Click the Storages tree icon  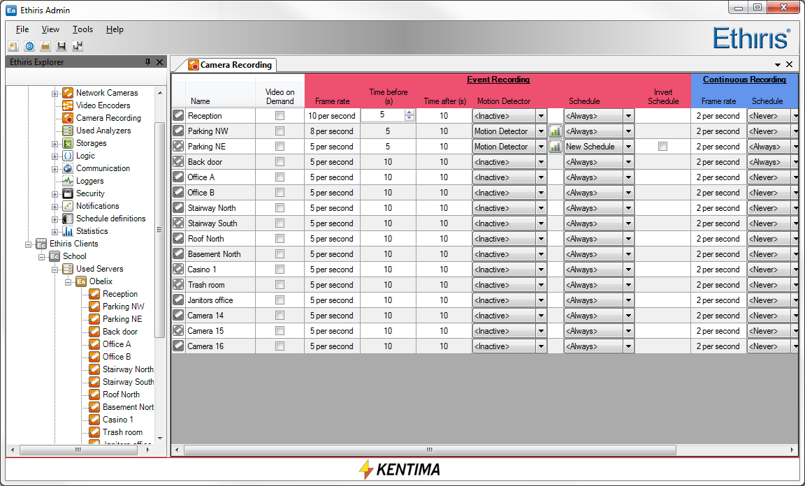[x=68, y=143]
